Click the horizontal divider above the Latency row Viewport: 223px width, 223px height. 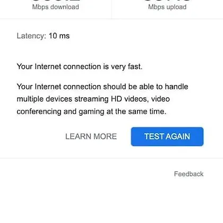[x=111, y=19]
